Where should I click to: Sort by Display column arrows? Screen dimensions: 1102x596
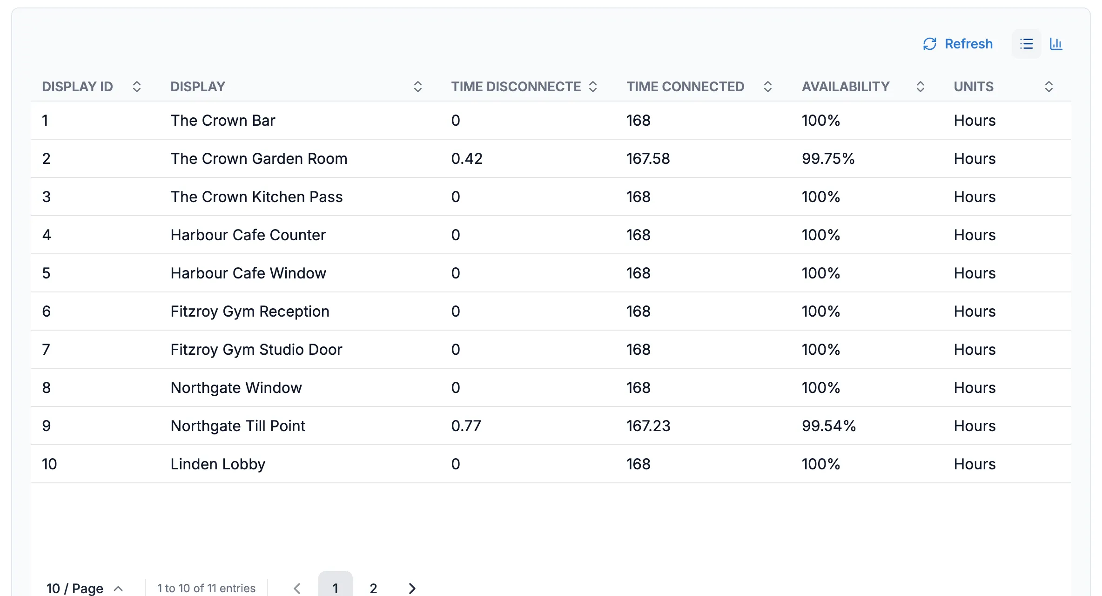coord(417,87)
